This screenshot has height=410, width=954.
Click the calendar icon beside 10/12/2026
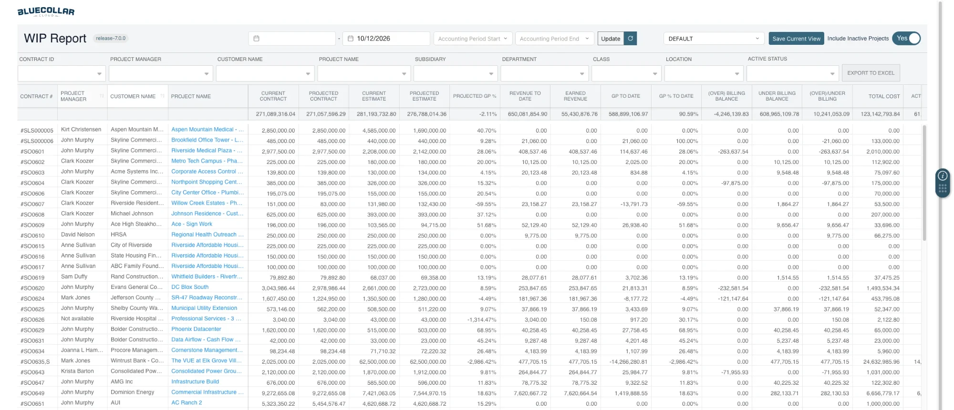coord(351,39)
